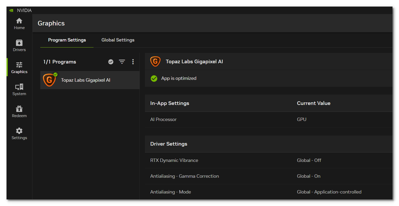Viewport: 399px width, 206px height.
Task: Click the optimize-all checkmark icon
Action: click(111, 62)
